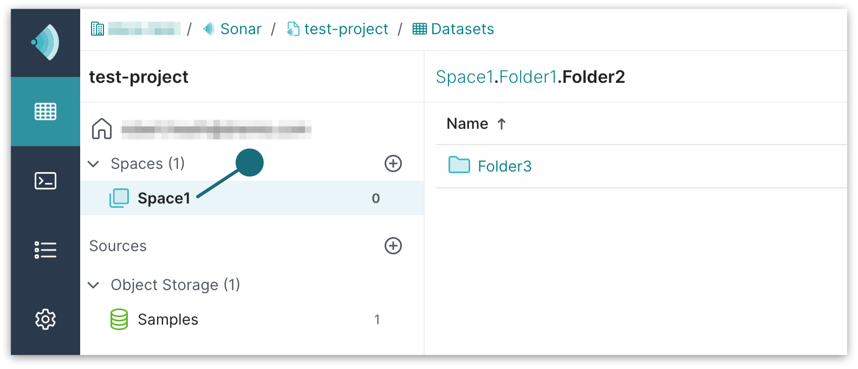Click test-project in the breadcrumb
The width and height of the screenshot is (858, 369).
pos(346,29)
